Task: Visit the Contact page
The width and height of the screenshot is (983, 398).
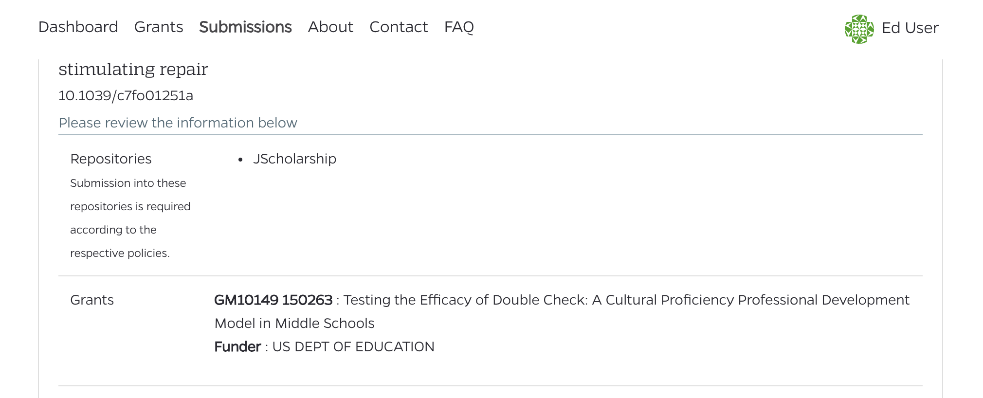Action: click(x=399, y=27)
